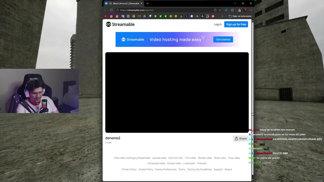The height and width of the screenshot is (182, 324).
Task: Add this page to favorites with star
Action: 220,10
